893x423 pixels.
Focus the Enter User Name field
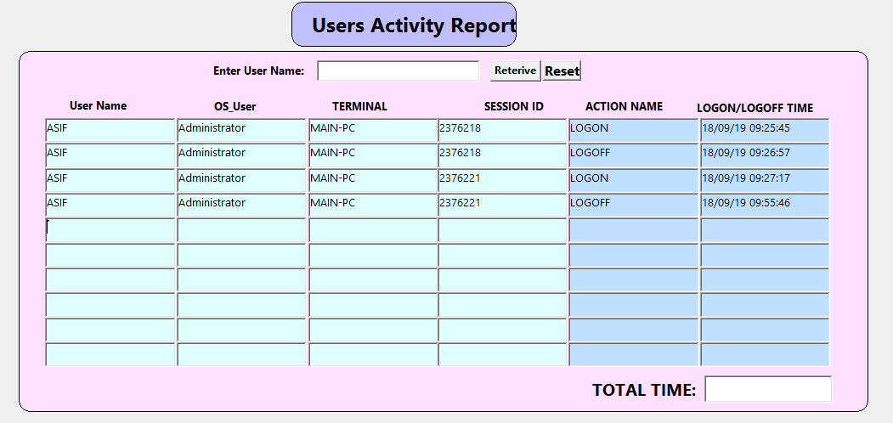coord(398,70)
